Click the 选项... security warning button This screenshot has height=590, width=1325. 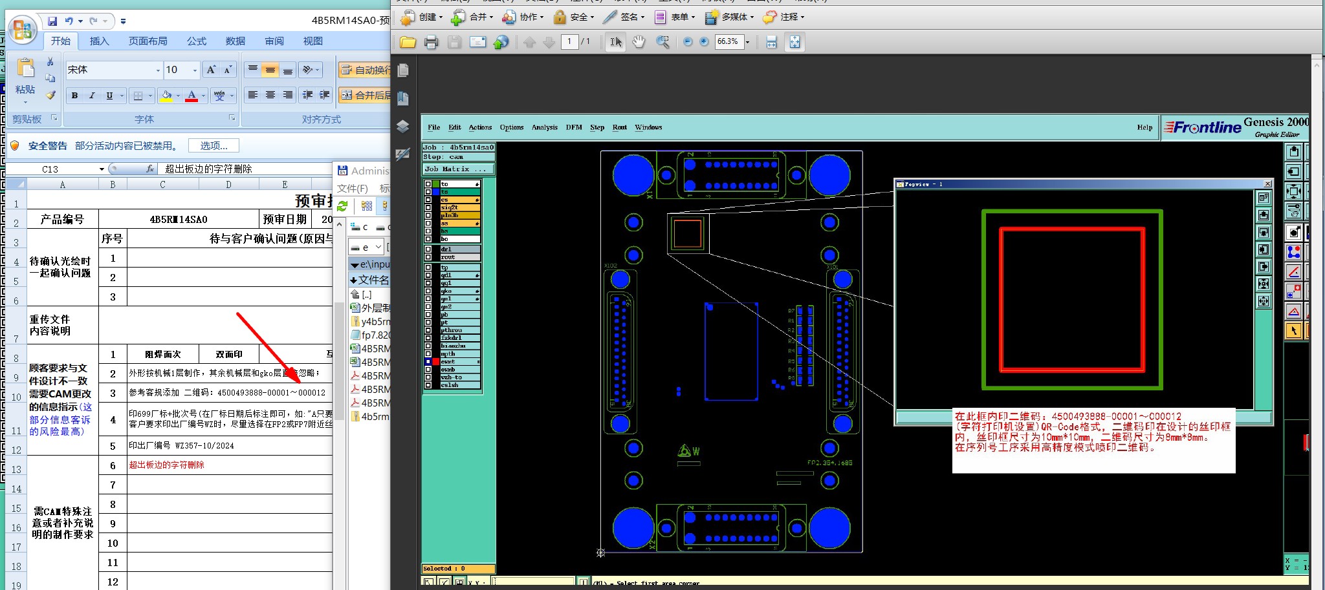pos(214,146)
